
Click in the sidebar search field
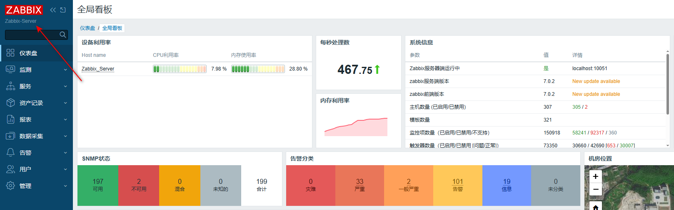[31, 35]
